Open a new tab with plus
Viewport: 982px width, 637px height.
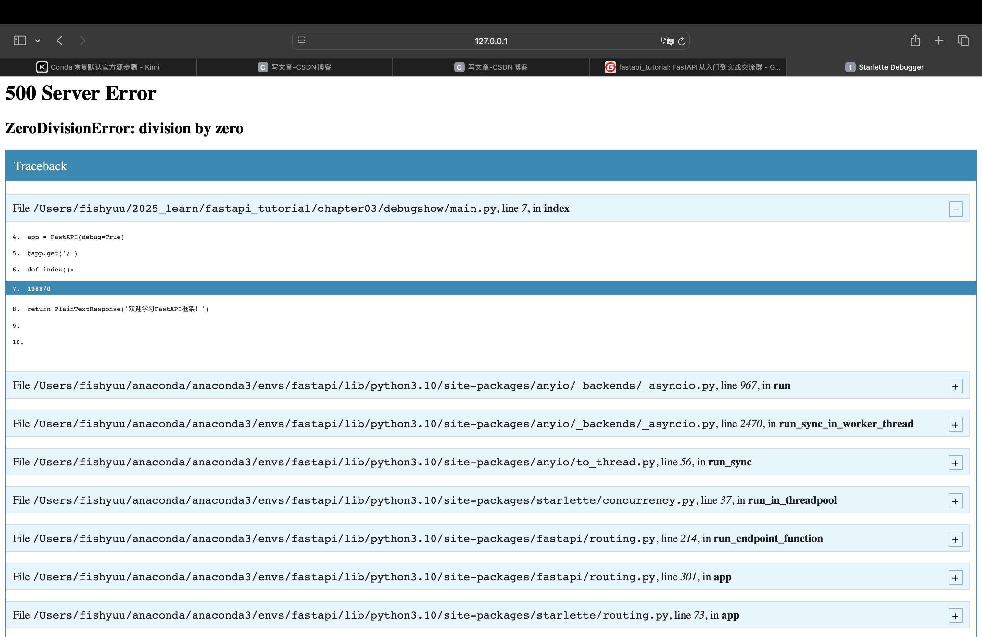[x=939, y=40]
